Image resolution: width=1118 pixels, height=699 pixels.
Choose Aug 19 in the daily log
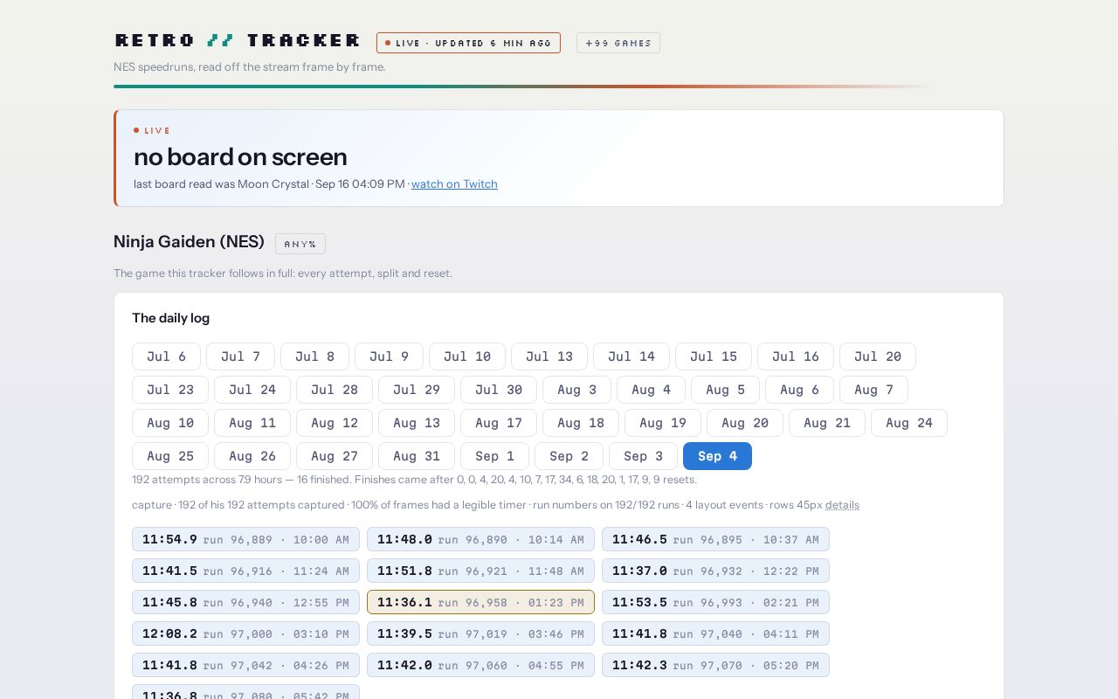pyautogui.click(x=663, y=423)
